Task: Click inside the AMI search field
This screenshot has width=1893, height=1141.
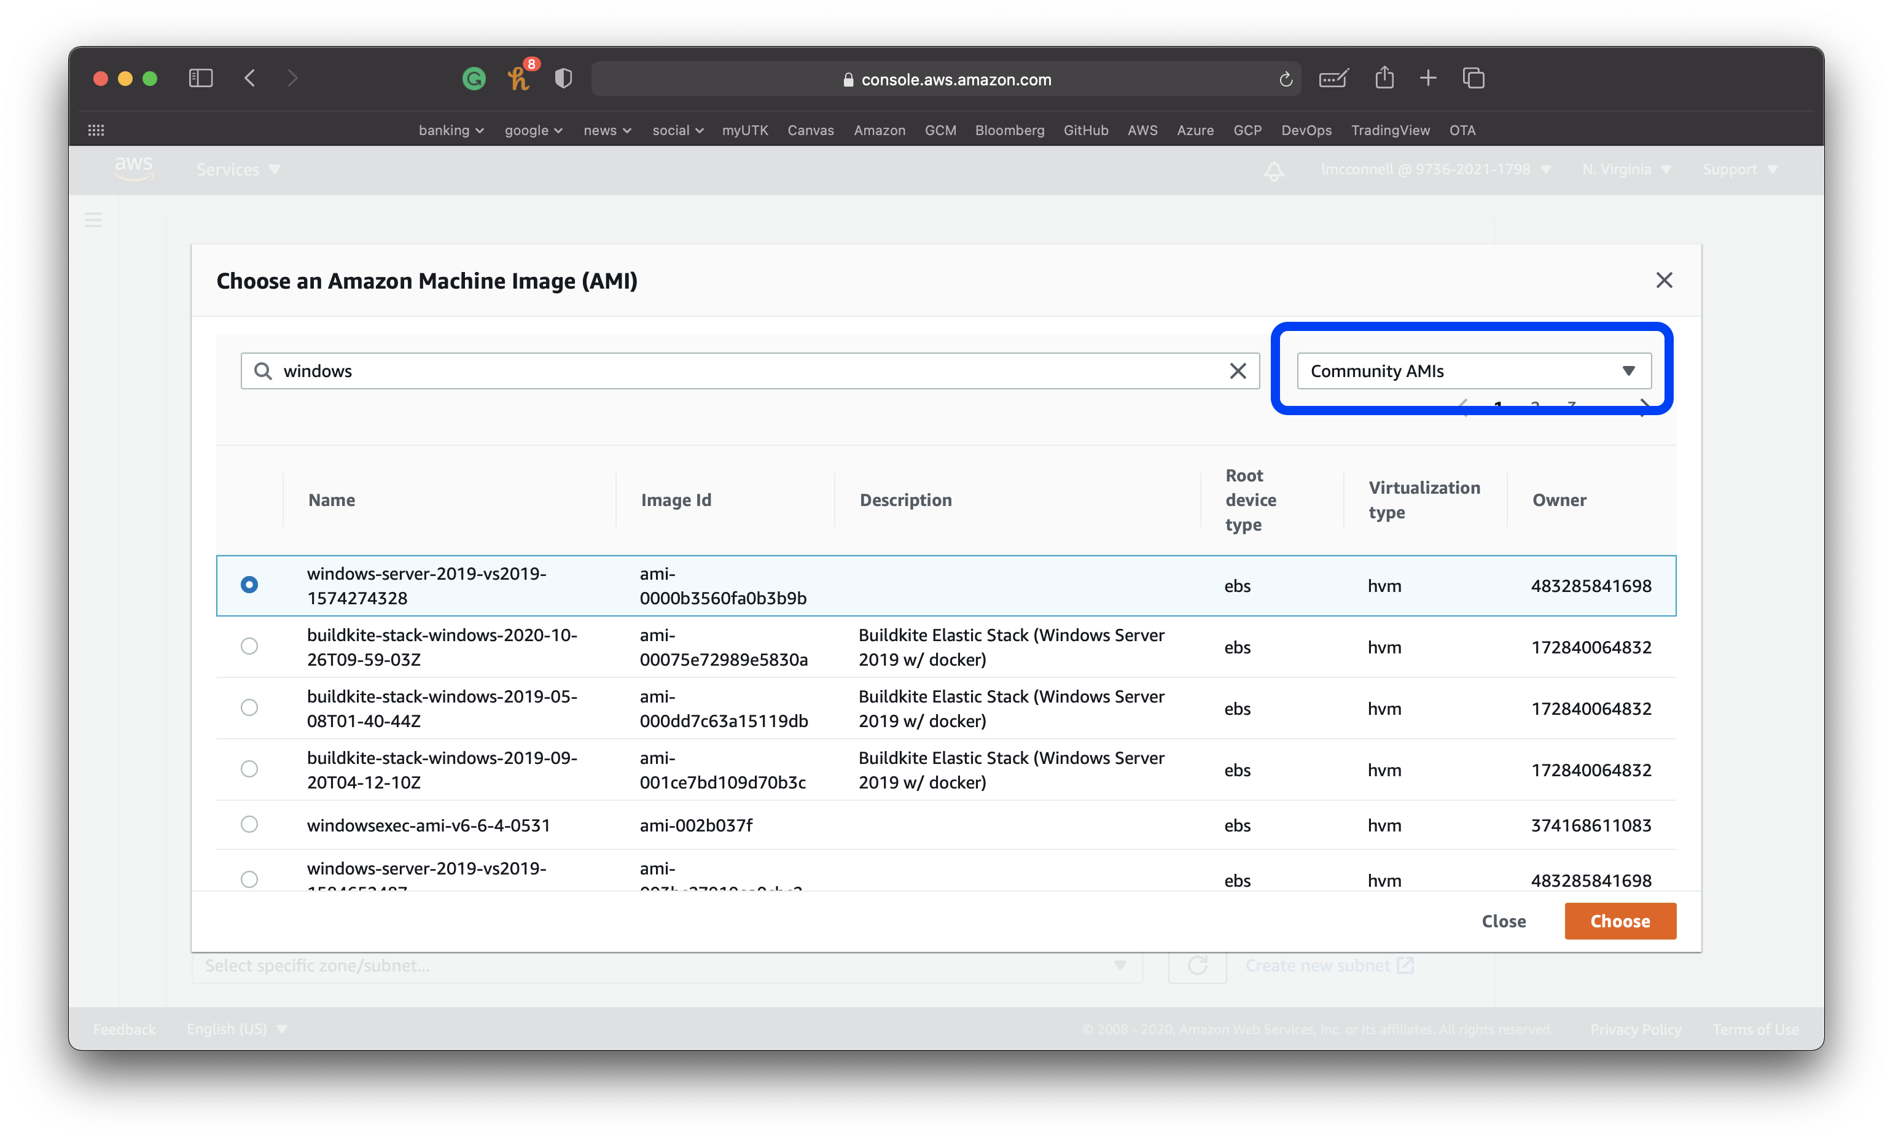Action: tap(749, 371)
